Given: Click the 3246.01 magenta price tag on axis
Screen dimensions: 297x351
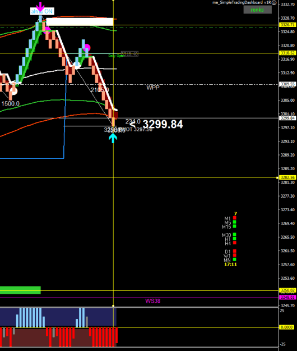Looking at the screenshot, I should [287, 297].
